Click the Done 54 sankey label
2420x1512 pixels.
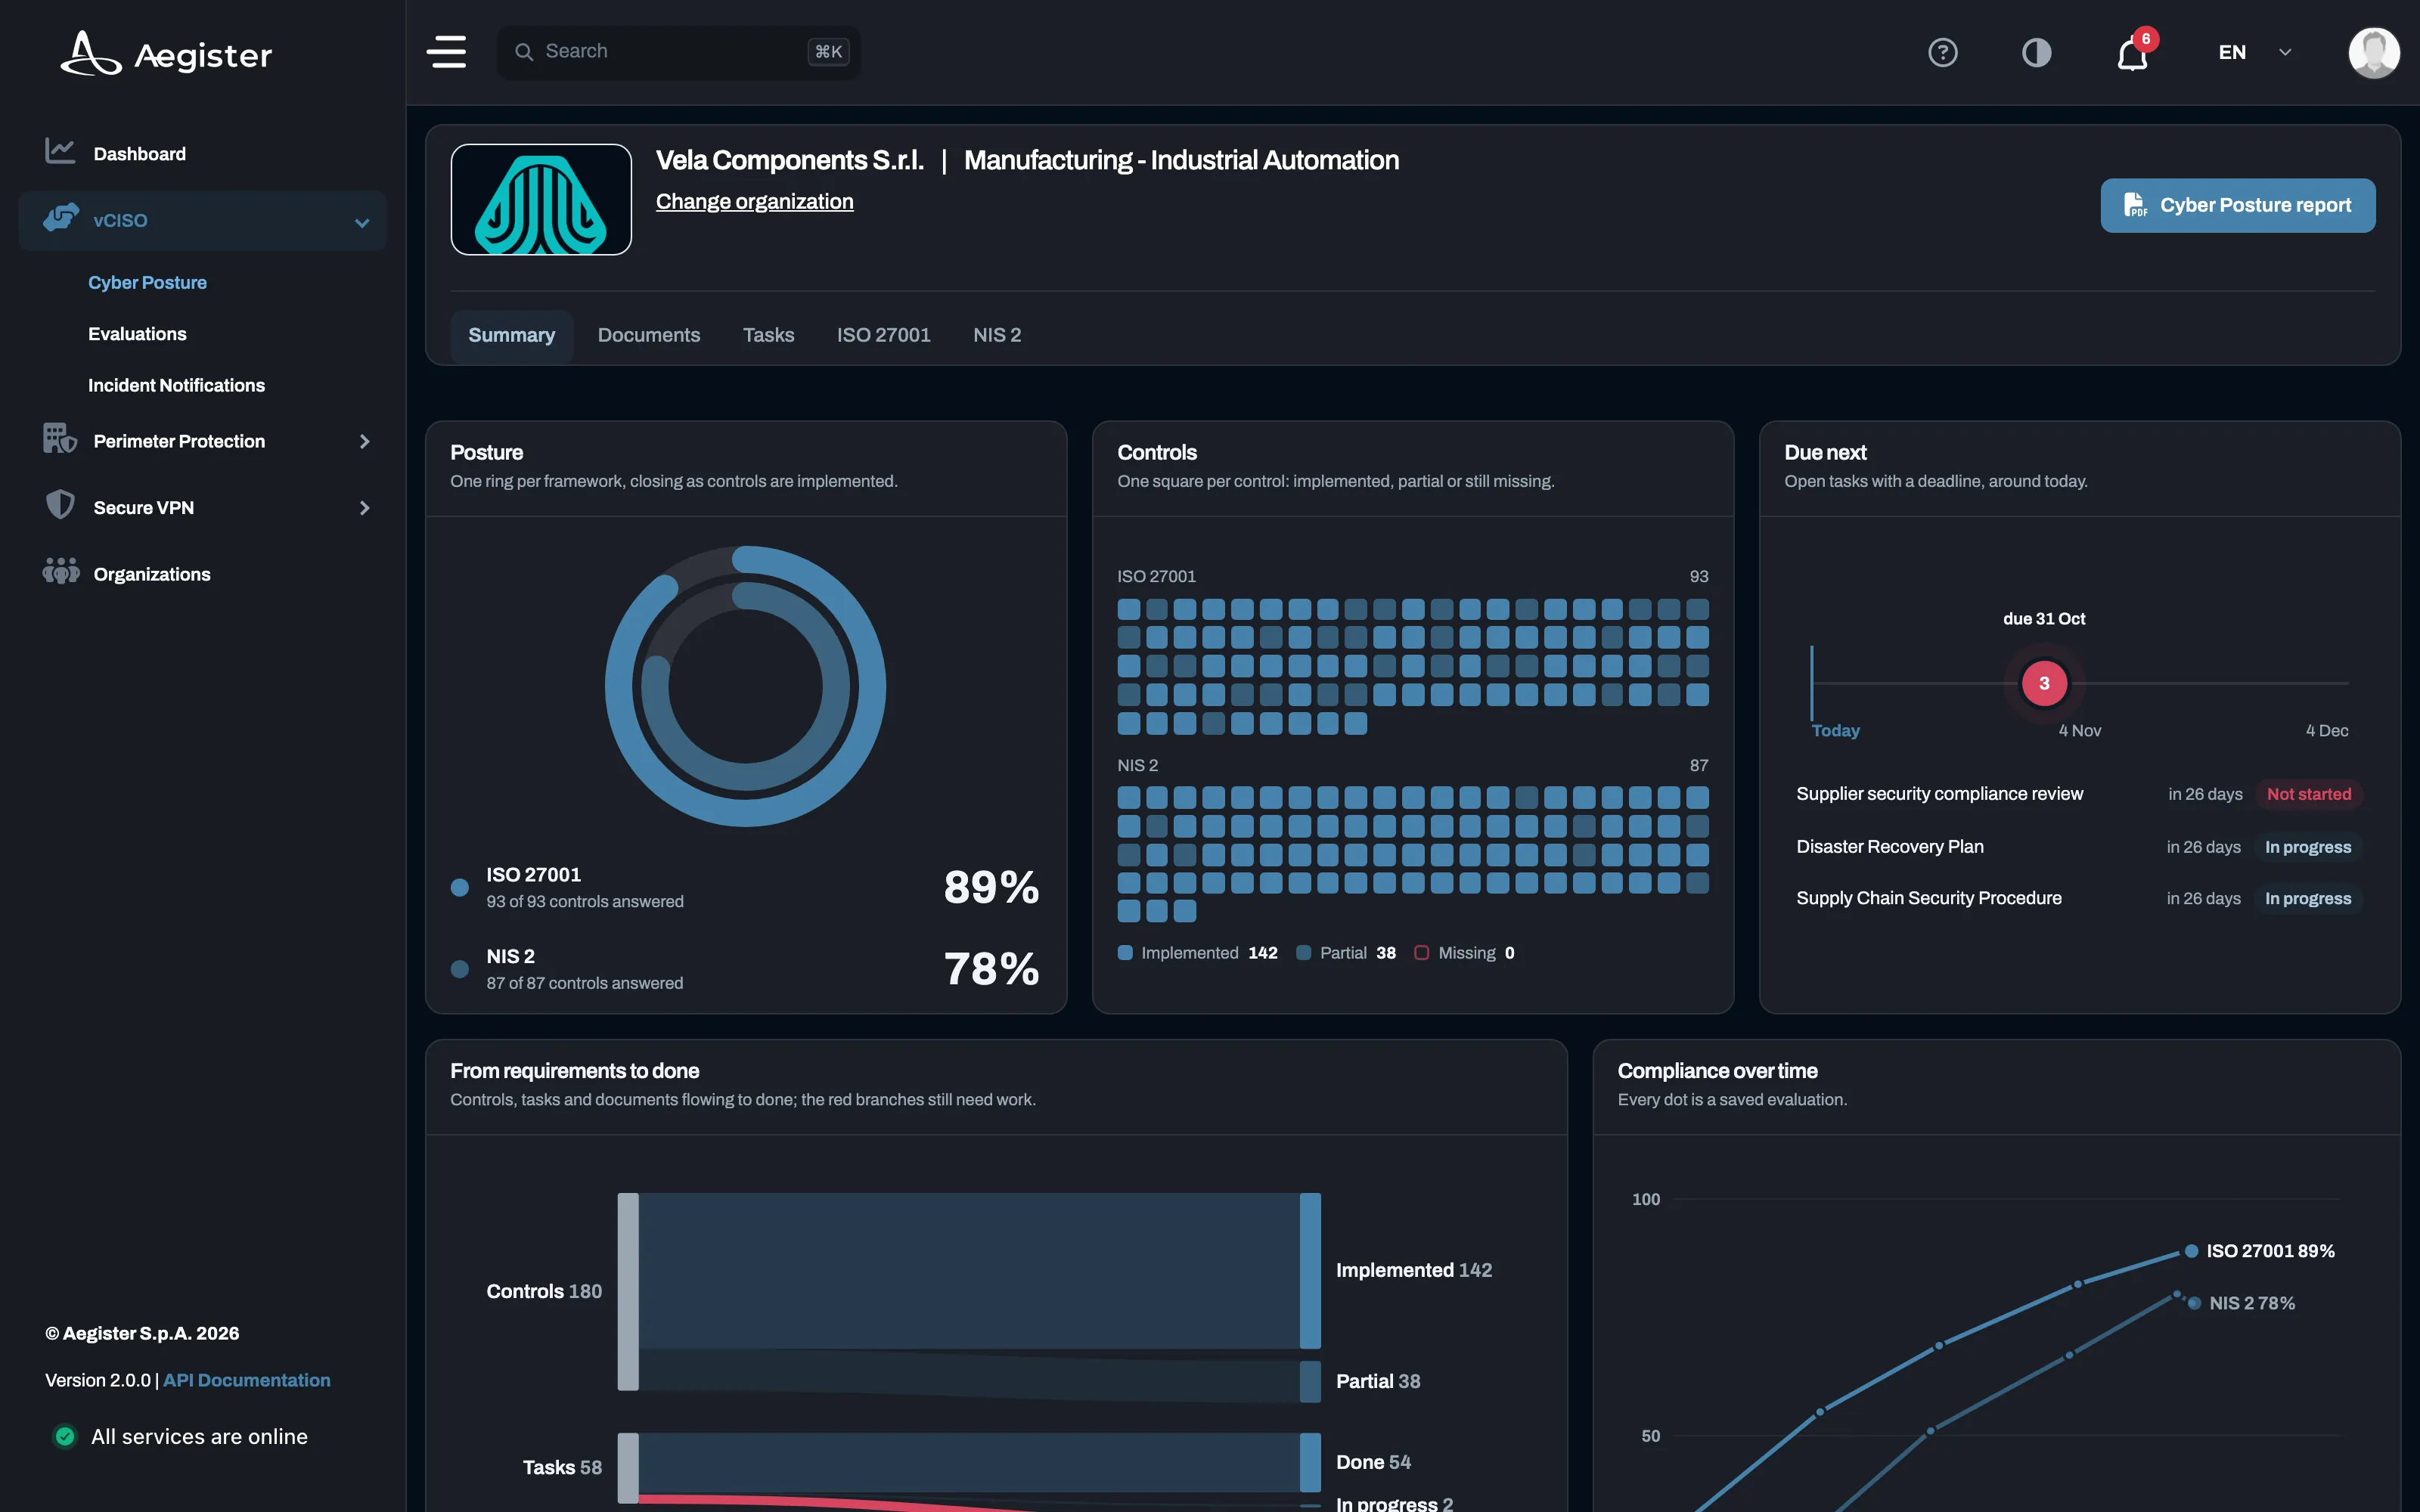point(1373,1462)
